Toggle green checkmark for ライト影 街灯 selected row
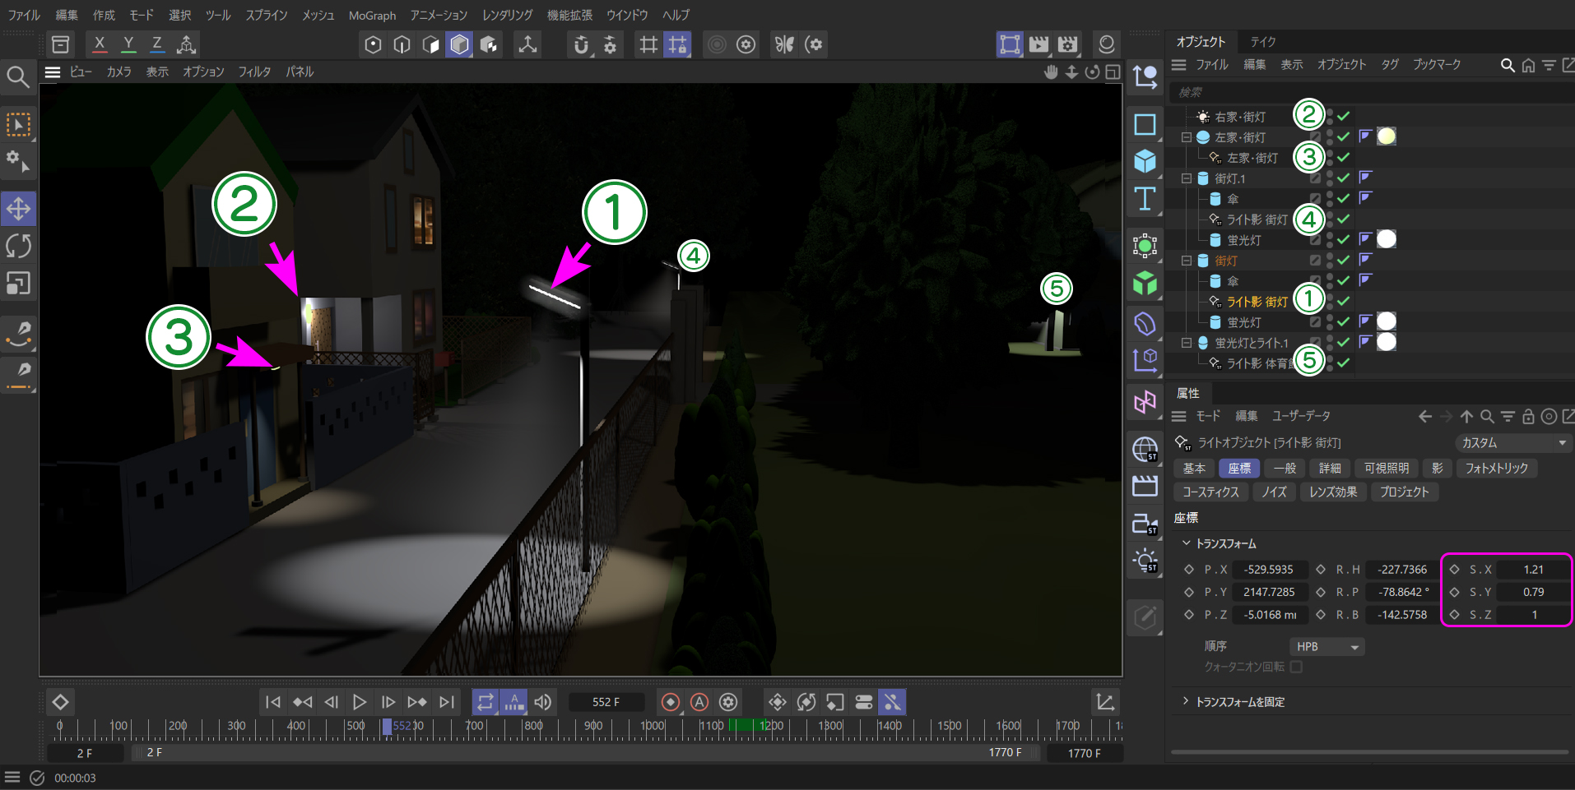This screenshot has width=1575, height=790. (1344, 302)
